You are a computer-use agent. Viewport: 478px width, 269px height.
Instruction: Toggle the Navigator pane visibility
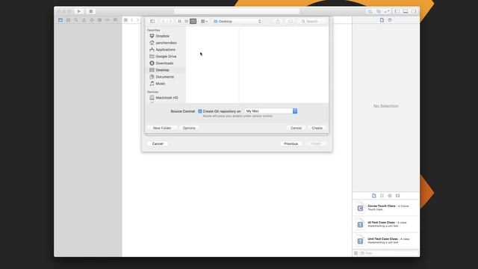click(x=397, y=11)
